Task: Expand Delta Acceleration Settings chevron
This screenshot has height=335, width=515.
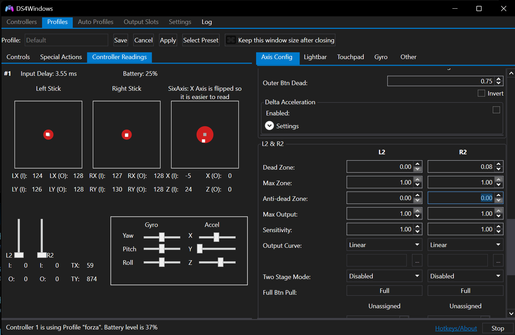Action: pos(269,126)
